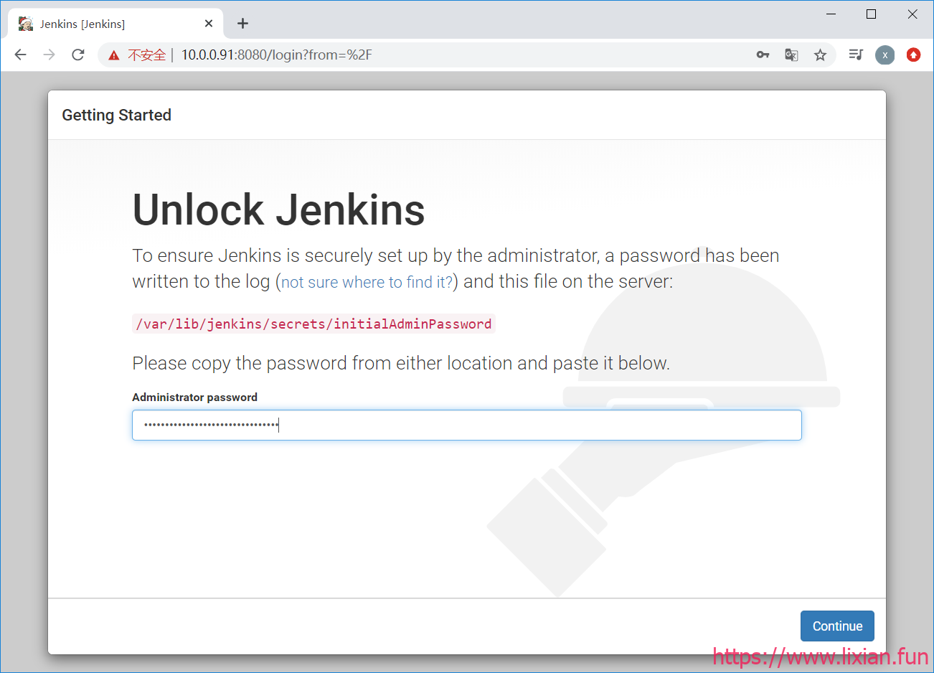This screenshot has height=673, width=934.
Task: Open the Chrome profile avatar
Action: point(885,55)
